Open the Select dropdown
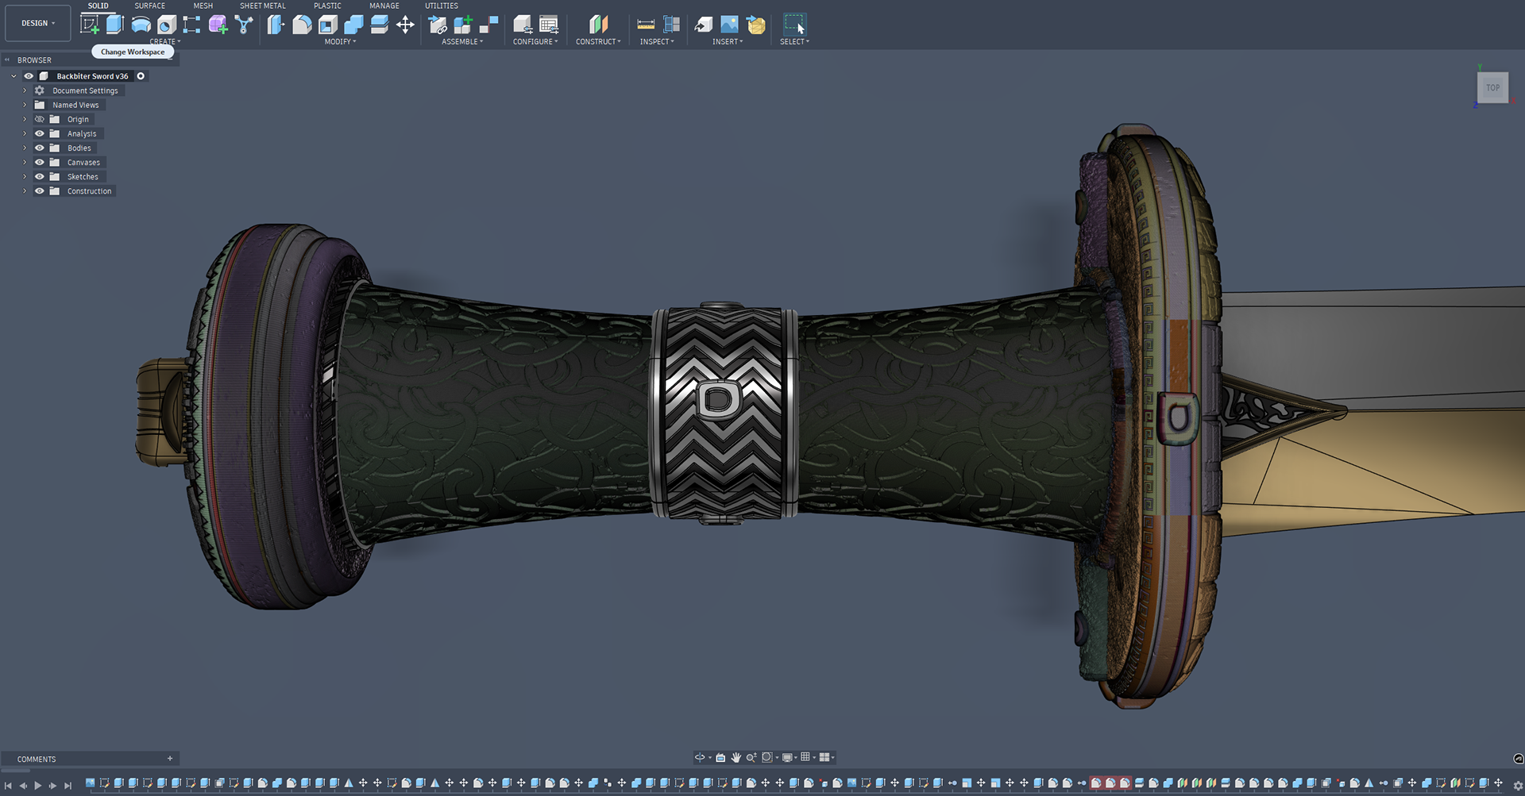1525x796 pixels. pyautogui.click(x=794, y=41)
